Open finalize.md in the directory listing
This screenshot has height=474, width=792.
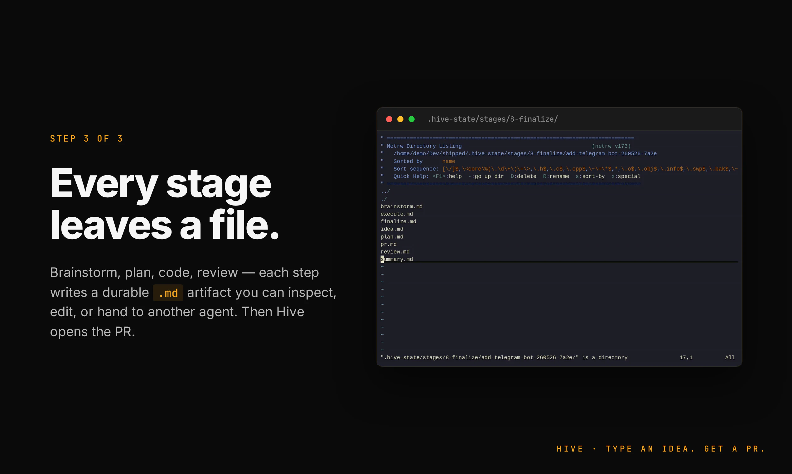398,221
